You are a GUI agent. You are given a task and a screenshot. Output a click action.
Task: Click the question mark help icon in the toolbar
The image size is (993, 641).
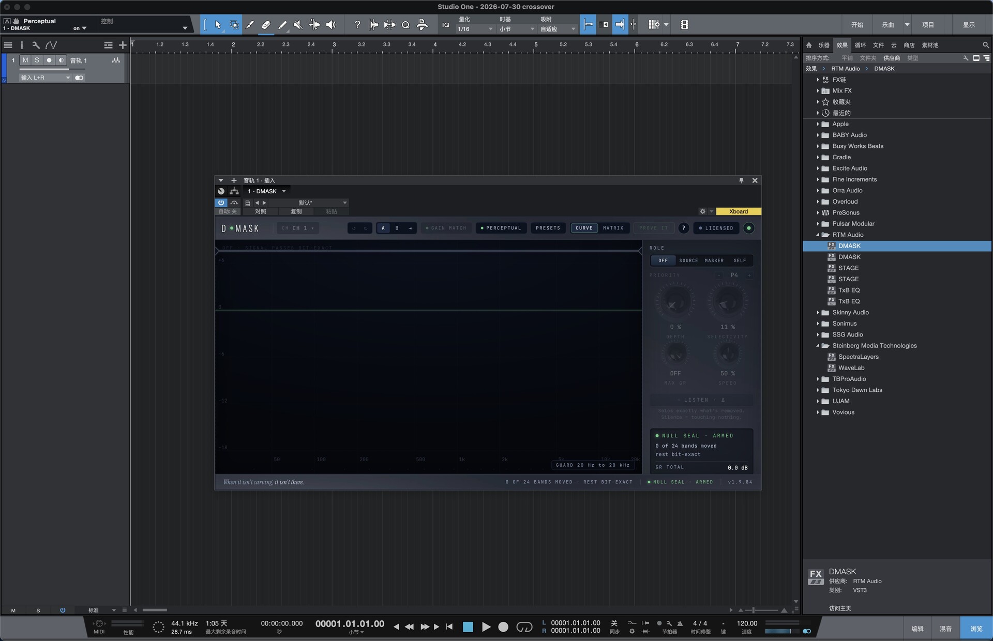click(x=357, y=24)
